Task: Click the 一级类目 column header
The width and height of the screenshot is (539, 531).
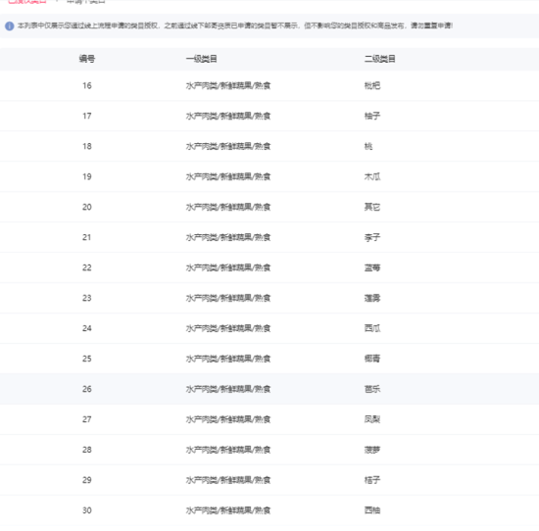Action: [x=202, y=59]
